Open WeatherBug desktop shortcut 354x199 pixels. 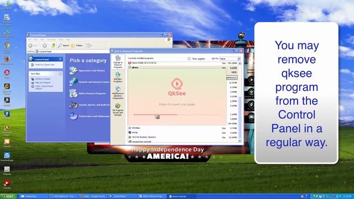7,156
